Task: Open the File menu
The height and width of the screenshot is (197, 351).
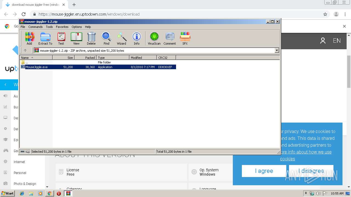Action: (x=23, y=27)
